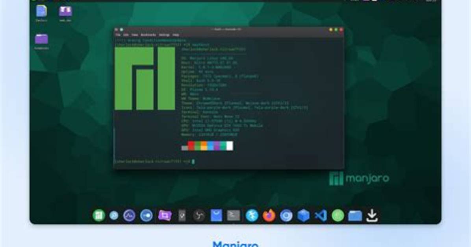Launch Firefox from the dock
Image resolution: width=471 pixels, height=247 pixels.
[269, 216]
